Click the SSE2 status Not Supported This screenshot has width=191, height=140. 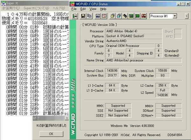[118, 115]
